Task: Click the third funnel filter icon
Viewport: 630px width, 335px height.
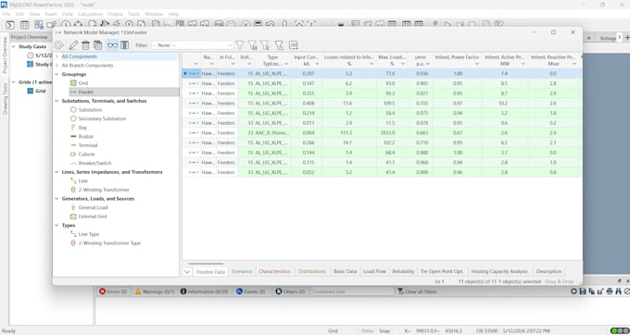Action: [x=264, y=45]
